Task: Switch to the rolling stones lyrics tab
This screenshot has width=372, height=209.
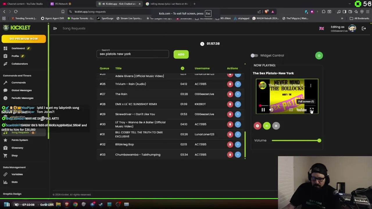Action: point(167,4)
